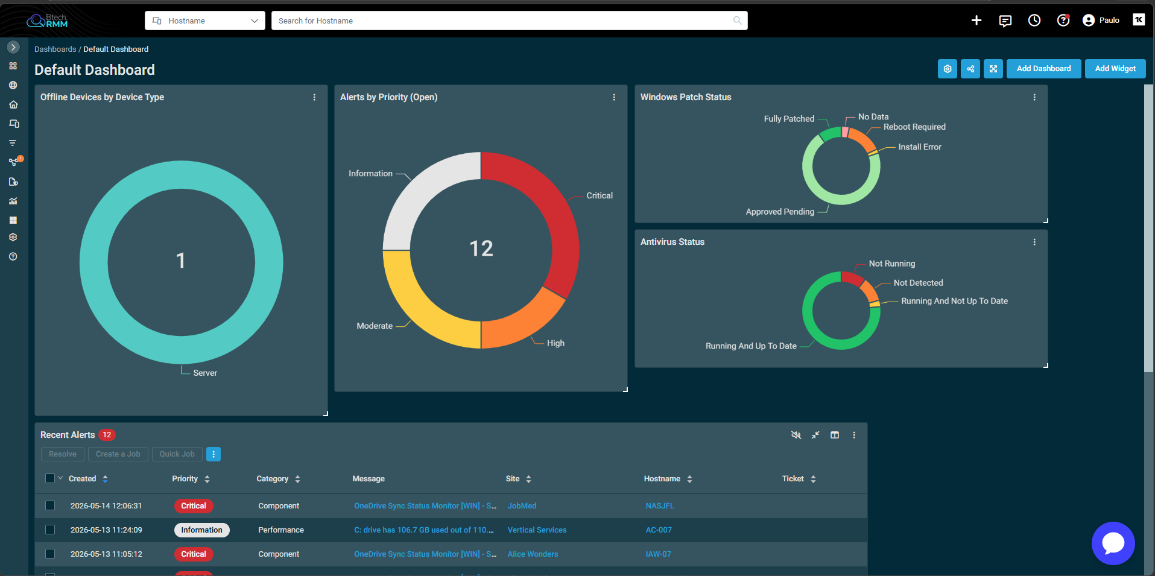Open the document shield icon in sidebar
1155x576 pixels.
[13, 182]
